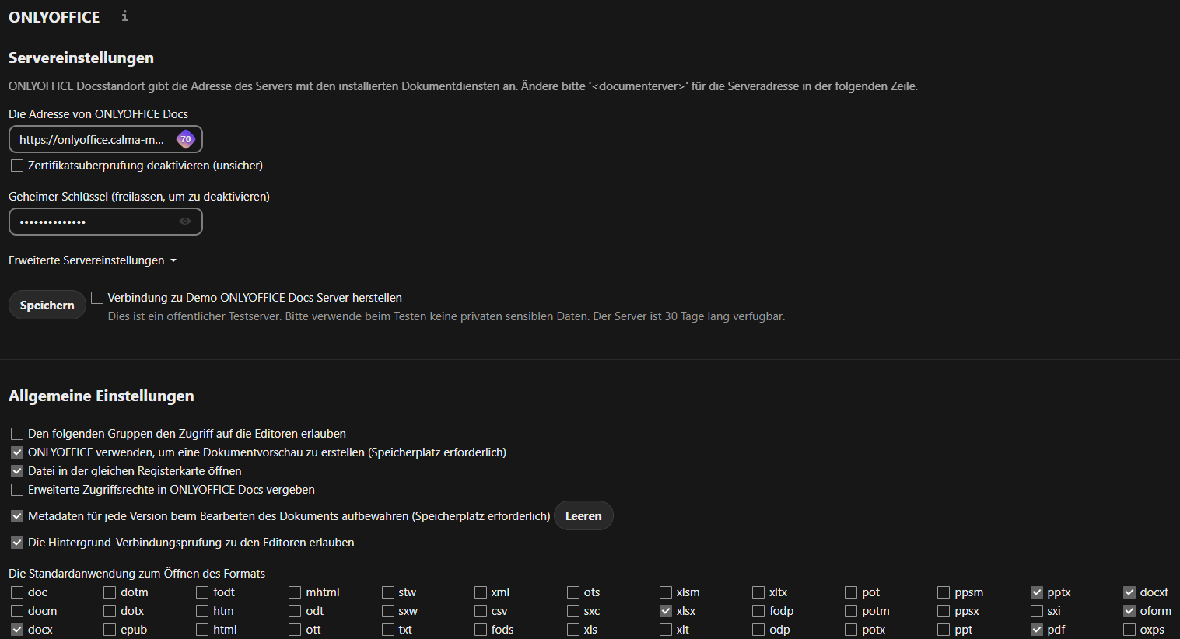Check the docm format checkbox

pos(17,611)
